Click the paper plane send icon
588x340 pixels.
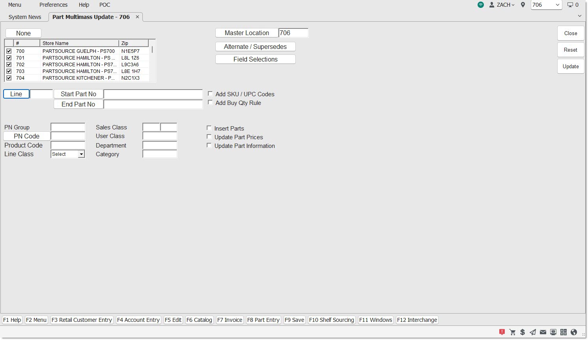point(533,332)
